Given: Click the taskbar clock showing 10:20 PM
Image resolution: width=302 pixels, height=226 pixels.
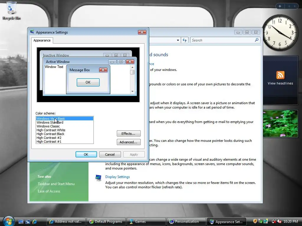Looking at the screenshot, I should pos(290,221).
